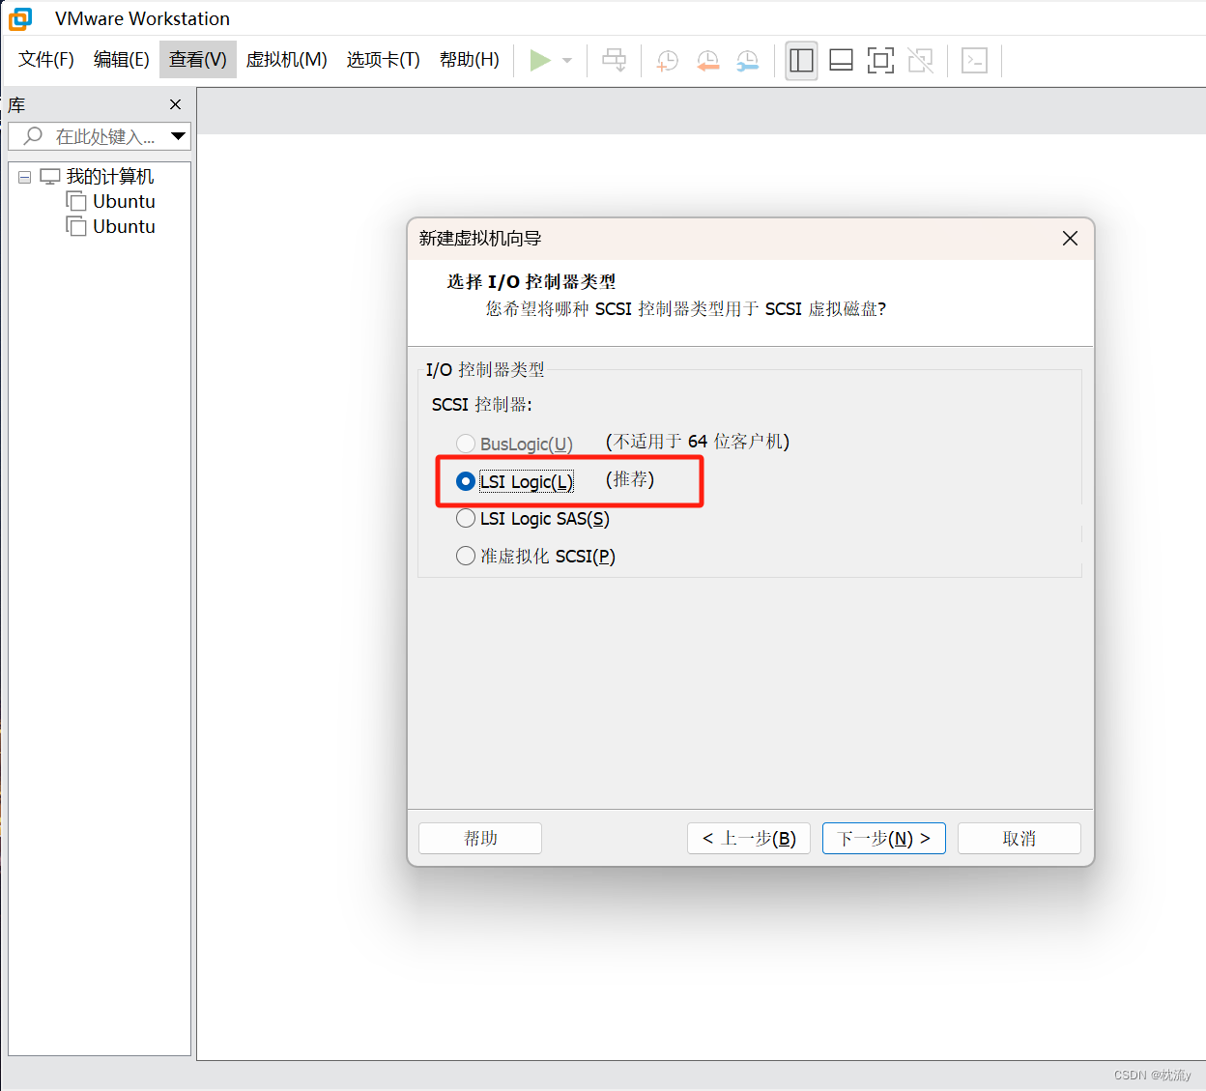Select the LSI Logic SAS(S) radio button
The width and height of the screenshot is (1206, 1091).
coord(466,519)
